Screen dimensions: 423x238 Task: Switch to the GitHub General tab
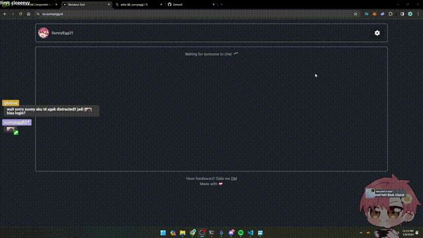pyautogui.click(x=191, y=5)
